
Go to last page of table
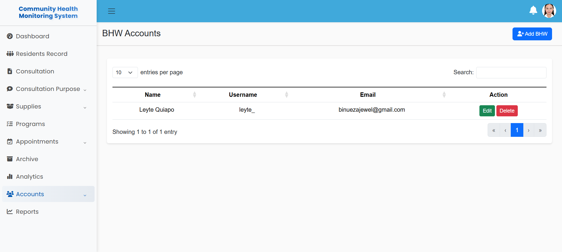click(540, 130)
